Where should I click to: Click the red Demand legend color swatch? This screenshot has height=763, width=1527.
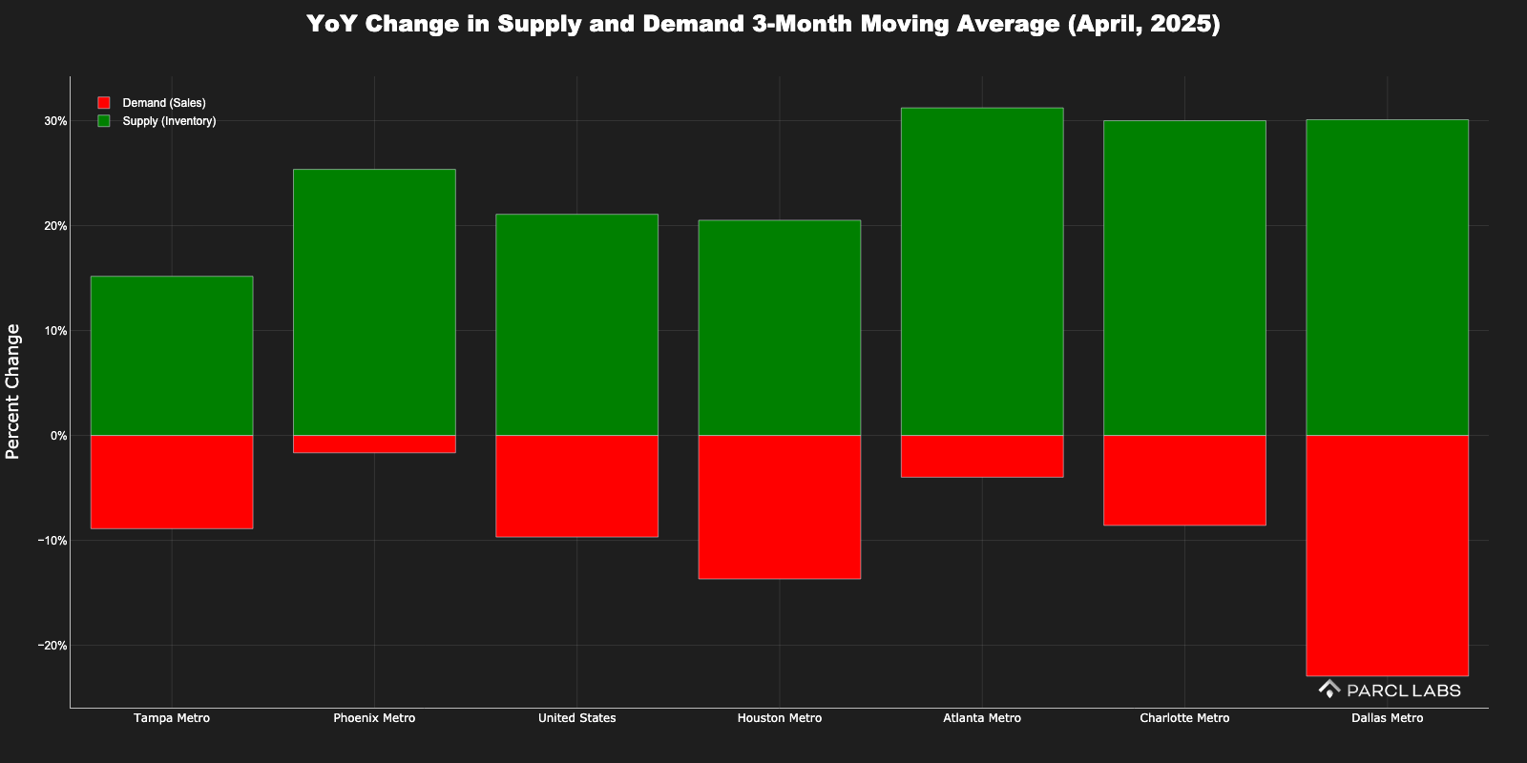point(104,103)
